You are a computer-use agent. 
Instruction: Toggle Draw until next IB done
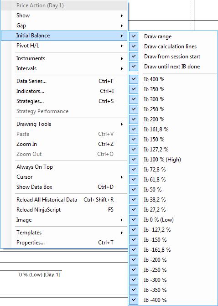pos(173,67)
